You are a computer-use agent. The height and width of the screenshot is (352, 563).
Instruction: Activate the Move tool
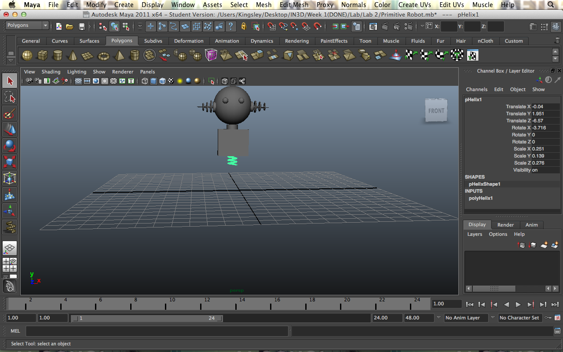point(10,130)
